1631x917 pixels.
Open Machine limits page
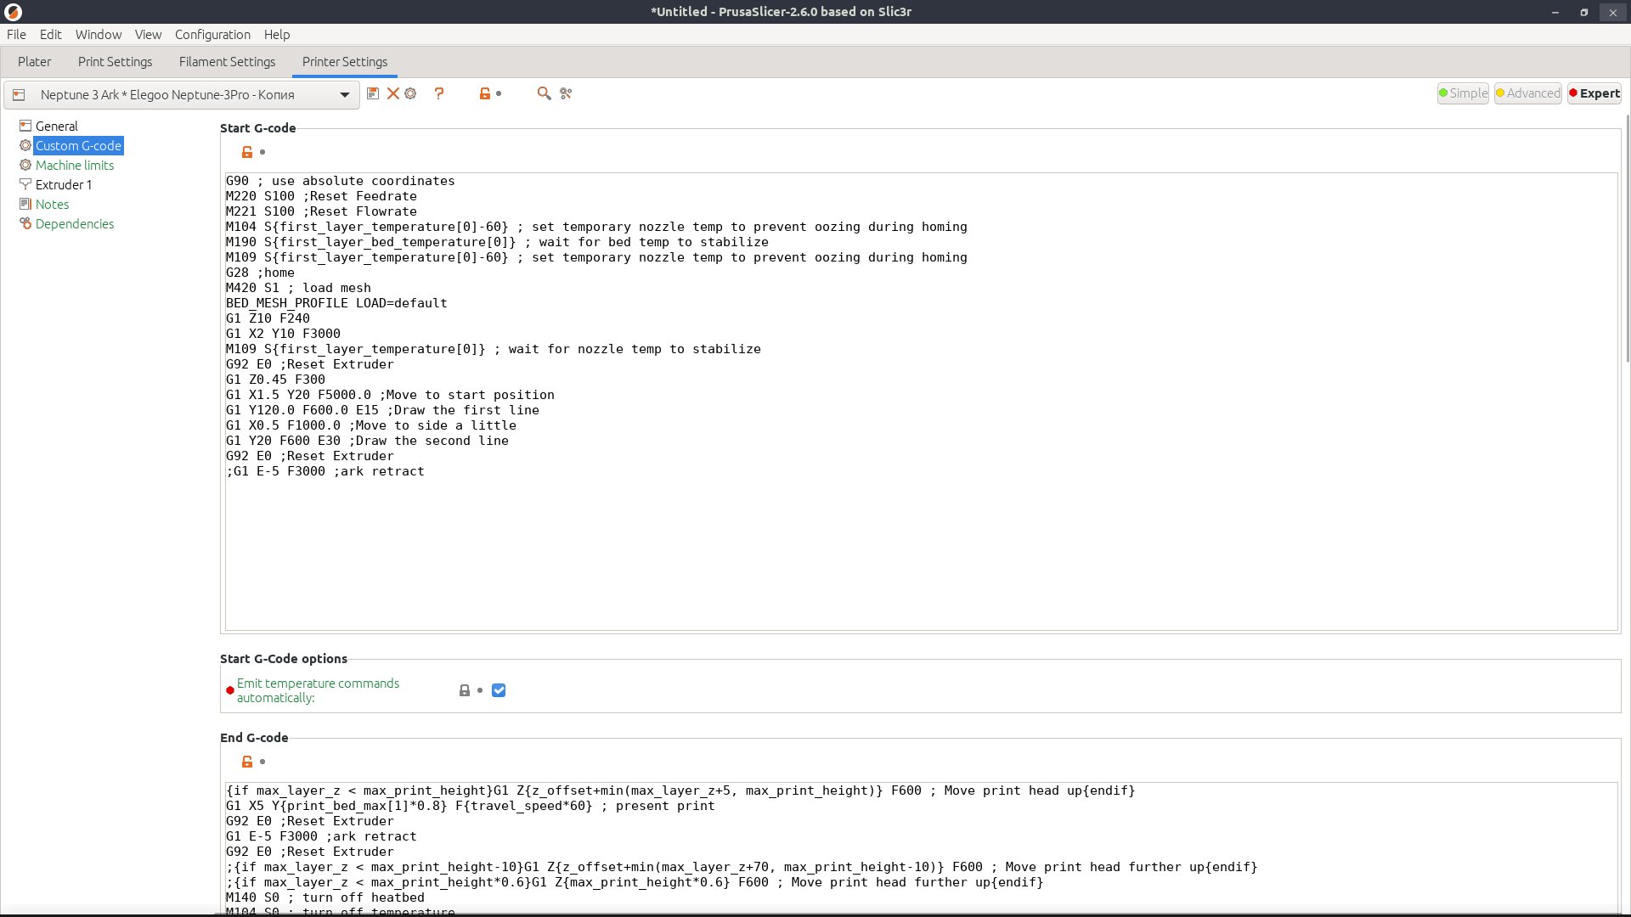point(75,165)
